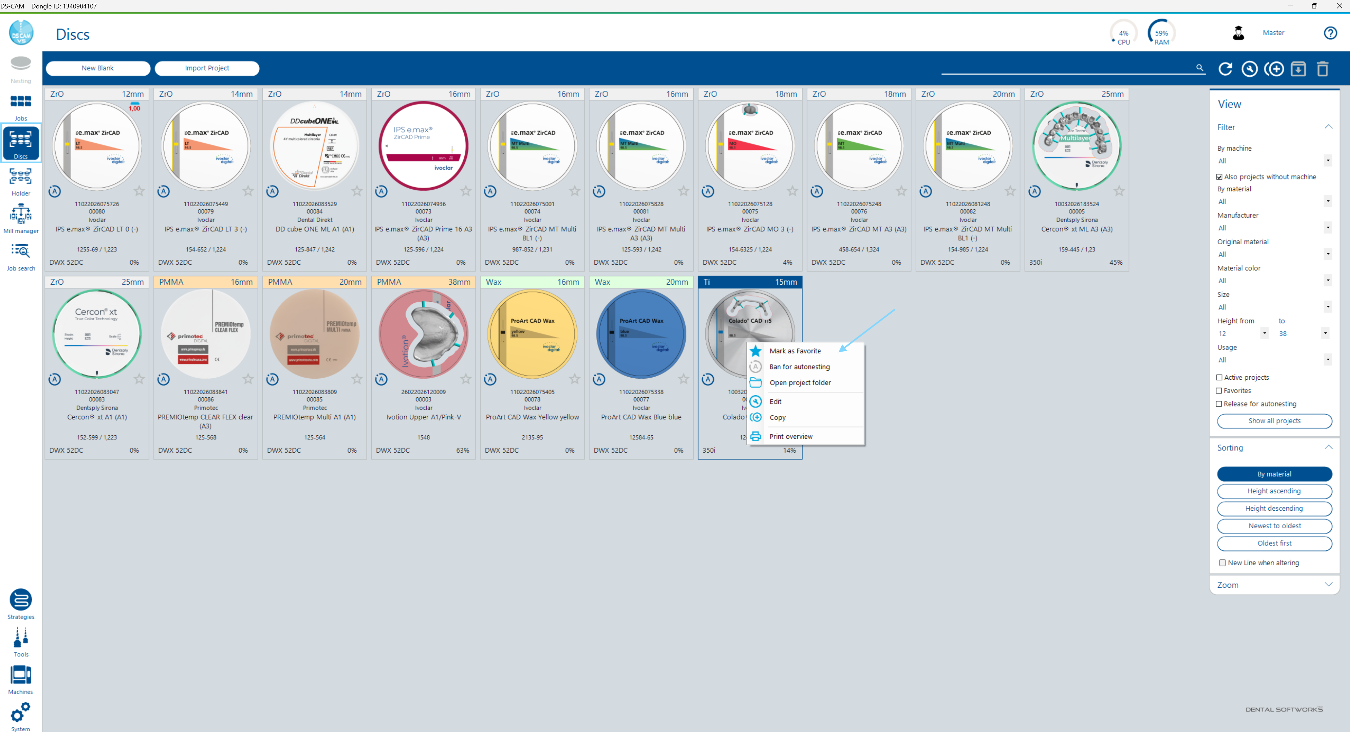Choose Print overview from the context menu

(791, 436)
